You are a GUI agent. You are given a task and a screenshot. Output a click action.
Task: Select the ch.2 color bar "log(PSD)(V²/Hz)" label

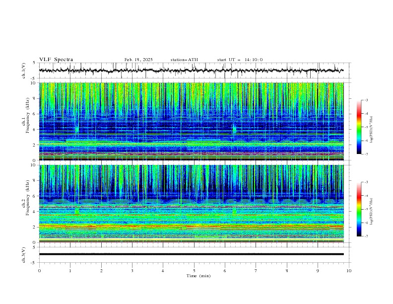tap(372, 212)
